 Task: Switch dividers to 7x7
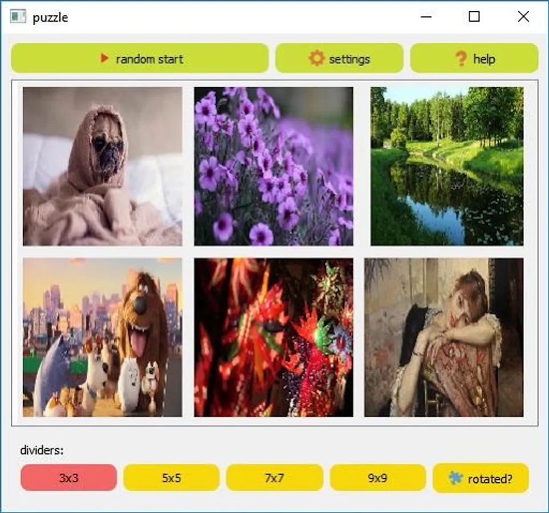pos(274,478)
